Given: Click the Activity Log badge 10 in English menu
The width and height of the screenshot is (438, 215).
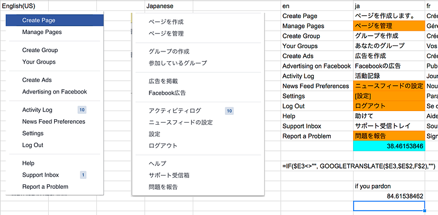Looking at the screenshot, I should point(82,110).
